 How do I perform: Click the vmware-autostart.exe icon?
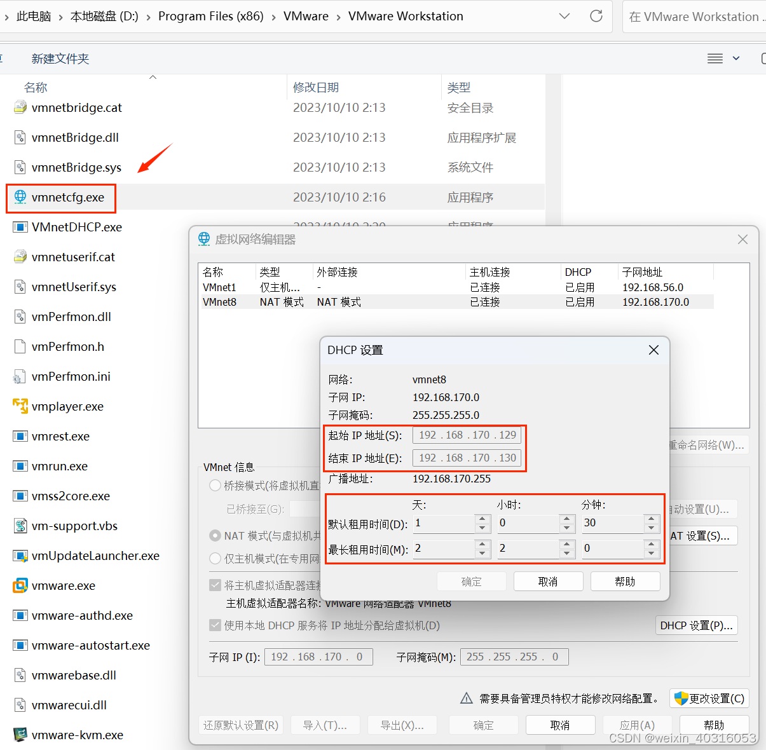pyautogui.click(x=20, y=645)
